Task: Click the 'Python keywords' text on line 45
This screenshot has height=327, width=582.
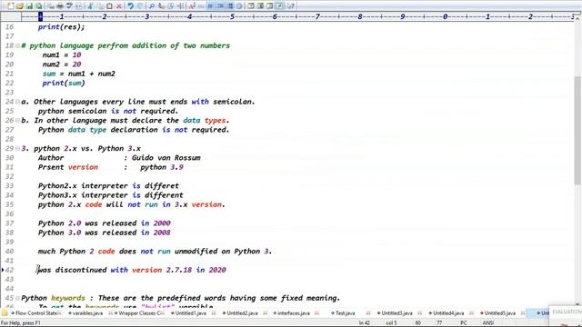Action: coord(53,298)
